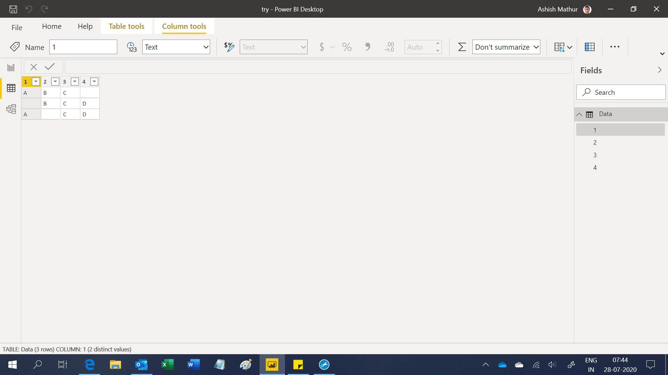Viewport: 668px width, 375px height.
Task: Open Don't summarize dropdown
Action: click(506, 47)
